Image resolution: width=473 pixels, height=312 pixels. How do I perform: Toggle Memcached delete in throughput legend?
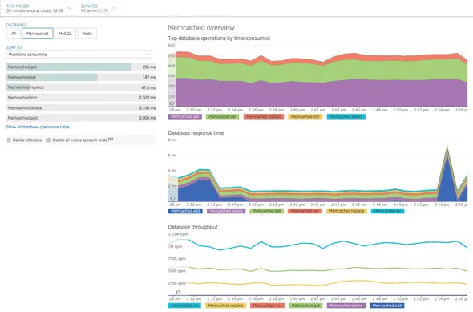coord(346,306)
